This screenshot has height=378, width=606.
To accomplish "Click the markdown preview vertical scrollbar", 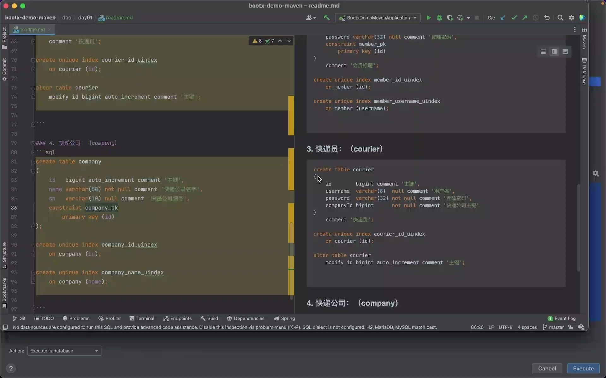I will [579, 227].
